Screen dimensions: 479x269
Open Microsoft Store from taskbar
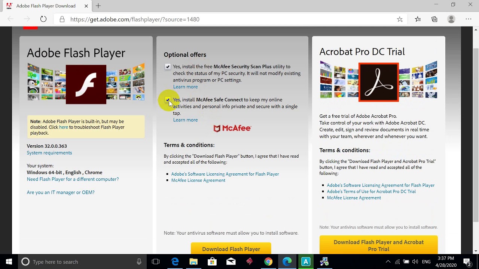[x=212, y=262]
